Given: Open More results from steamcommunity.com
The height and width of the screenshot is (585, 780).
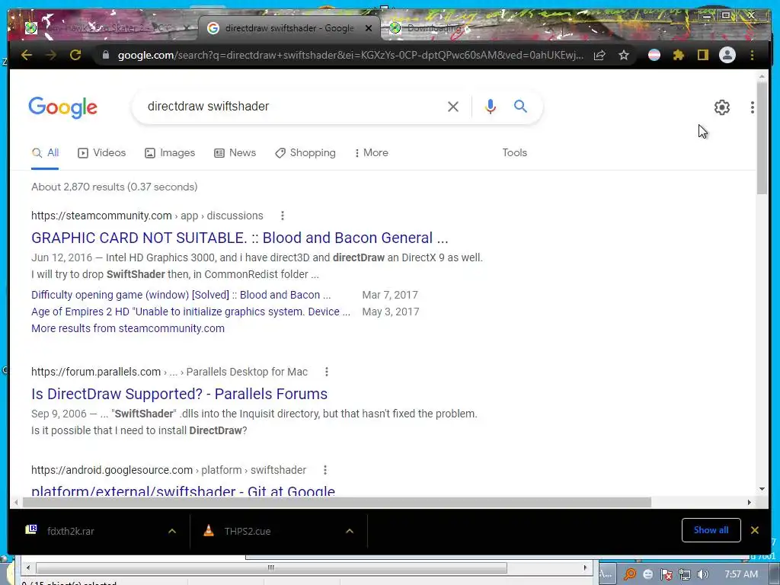Looking at the screenshot, I should [x=128, y=328].
